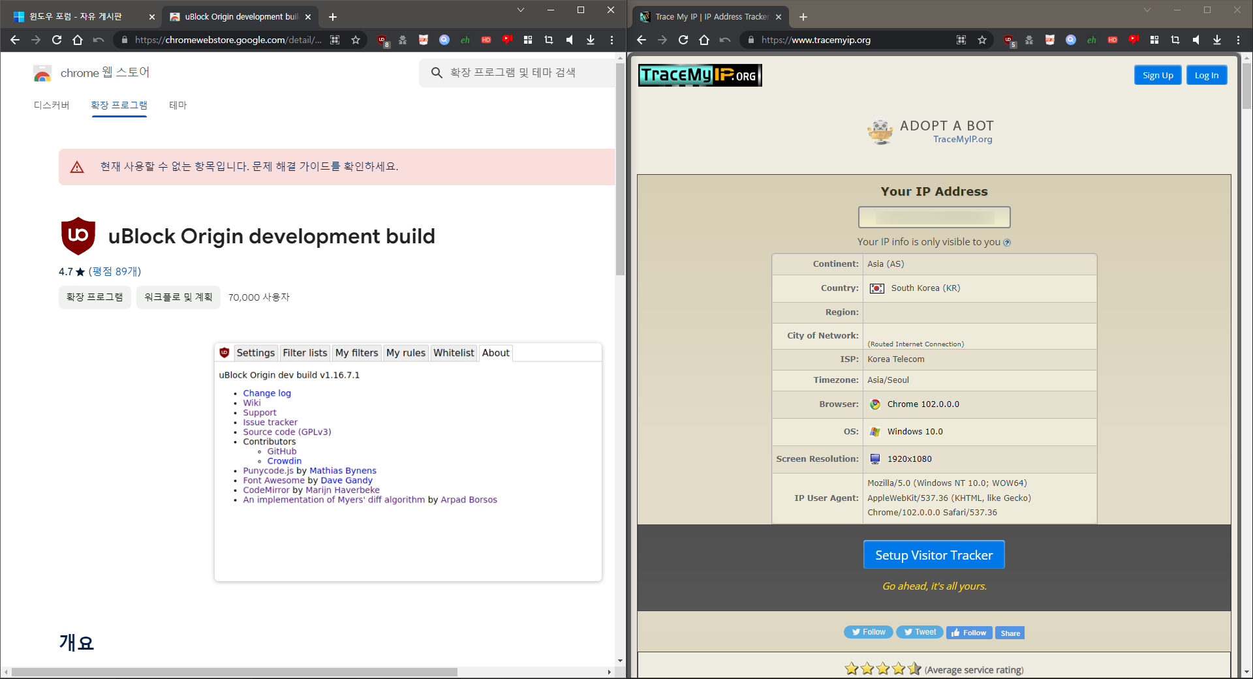Click the help icon next to IP info notice
This screenshot has width=1253, height=679.
(x=1007, y=243)
